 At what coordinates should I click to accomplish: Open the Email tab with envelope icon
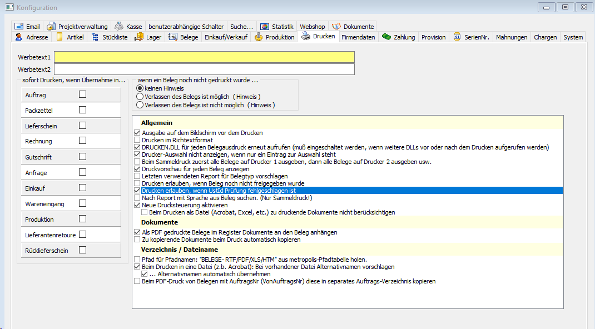click(19, 27)
